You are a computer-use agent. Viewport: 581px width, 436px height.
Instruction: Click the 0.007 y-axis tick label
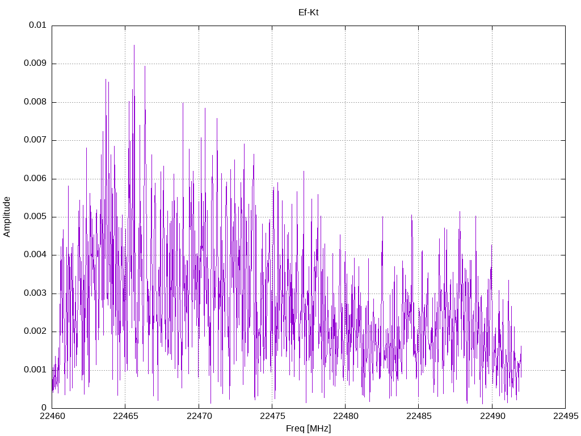tap(35, 140)
